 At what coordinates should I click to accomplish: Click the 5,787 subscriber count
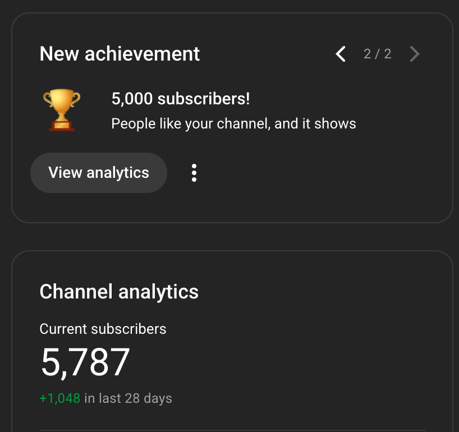[x=85, y=362]
